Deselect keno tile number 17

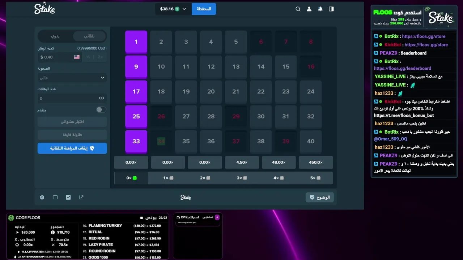click(136, 92)
